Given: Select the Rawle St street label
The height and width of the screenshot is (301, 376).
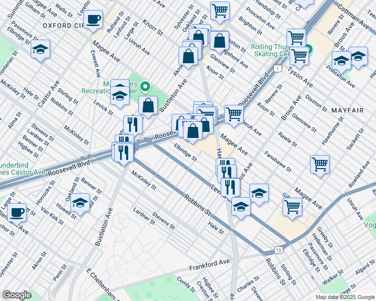Looking at the screenshot, I should (x=287, y=139).
